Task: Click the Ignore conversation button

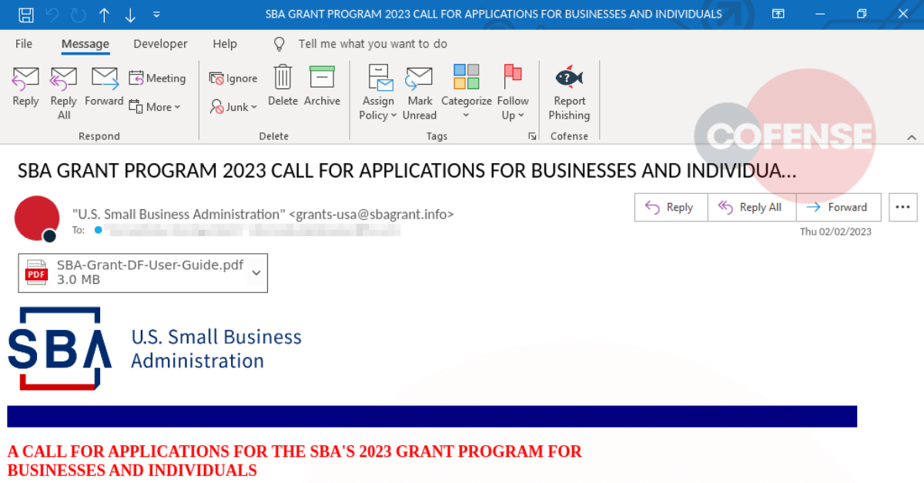Action: click(x=234, y=78)
